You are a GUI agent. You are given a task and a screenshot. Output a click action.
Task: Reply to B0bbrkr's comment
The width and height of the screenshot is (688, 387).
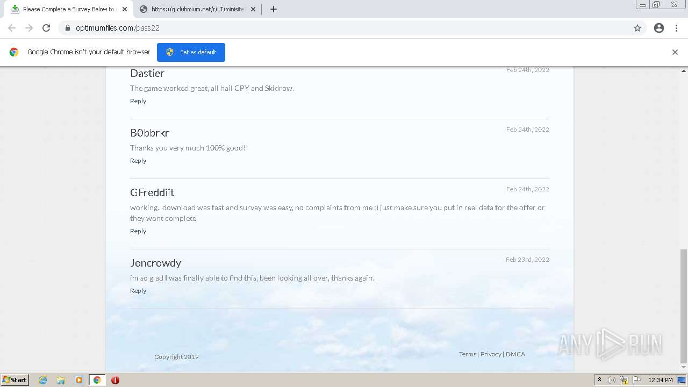click(x=138, y=161)
